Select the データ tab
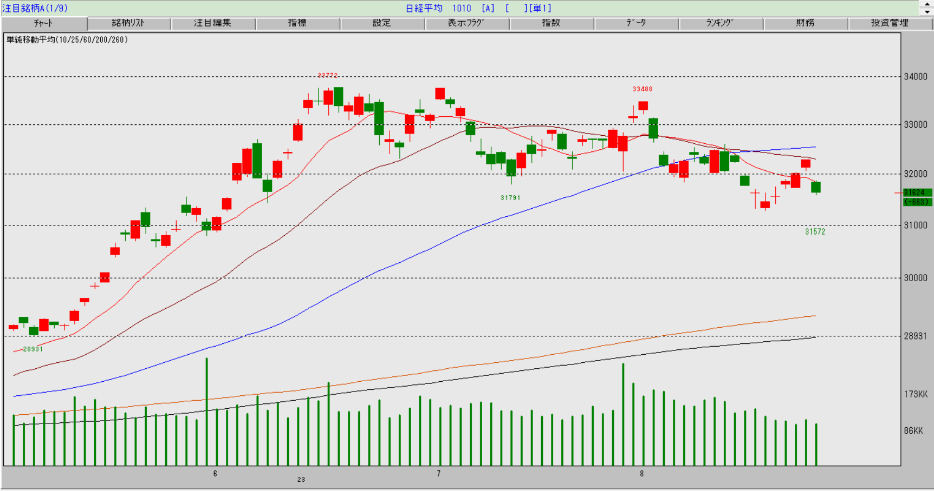This screenshot has height=491, width=934. click(x=636, y=23)
